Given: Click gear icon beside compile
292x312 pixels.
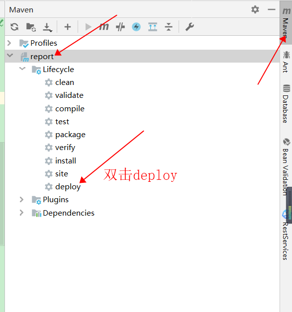Looking at the screenshot, I should [x=49, y=109].
